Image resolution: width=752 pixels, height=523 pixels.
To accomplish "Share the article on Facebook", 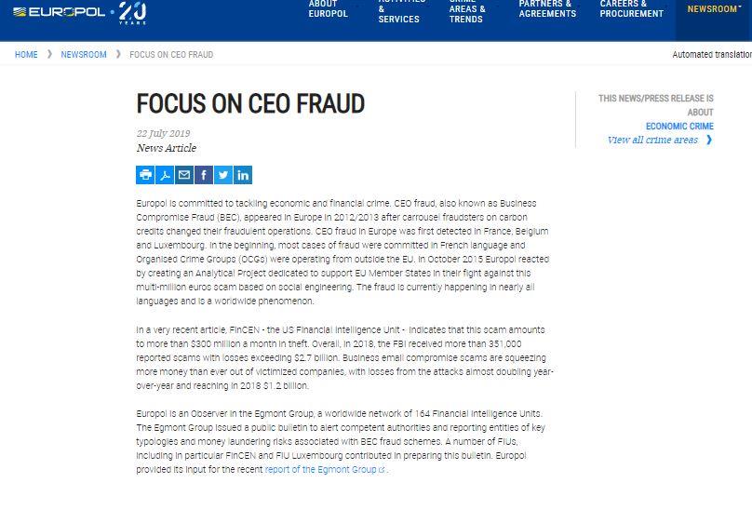I will (x=204, y=175).
